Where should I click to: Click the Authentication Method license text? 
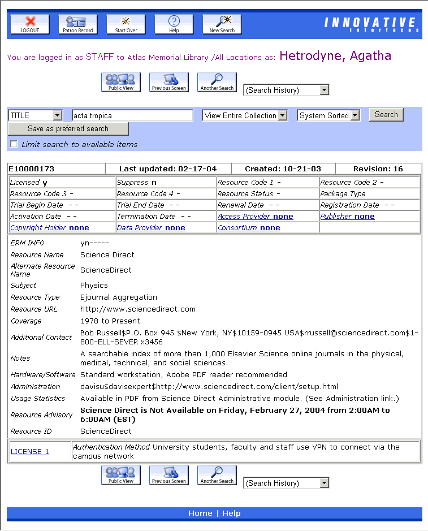point(236,451)
